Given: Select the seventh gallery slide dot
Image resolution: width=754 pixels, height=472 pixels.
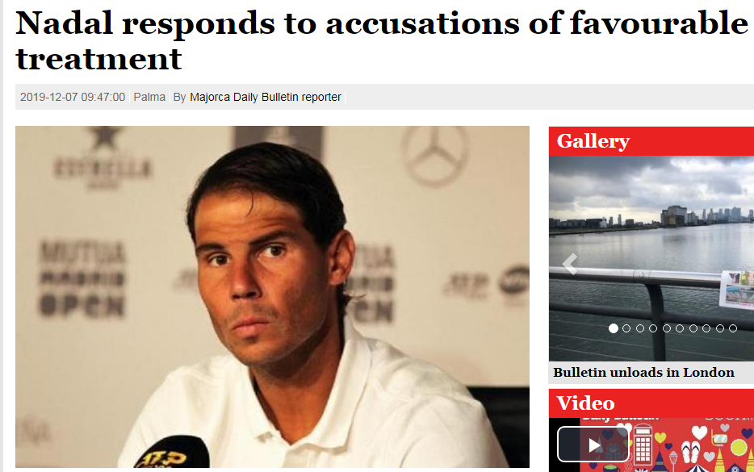Looking at the screenshot, I should 693,328.
